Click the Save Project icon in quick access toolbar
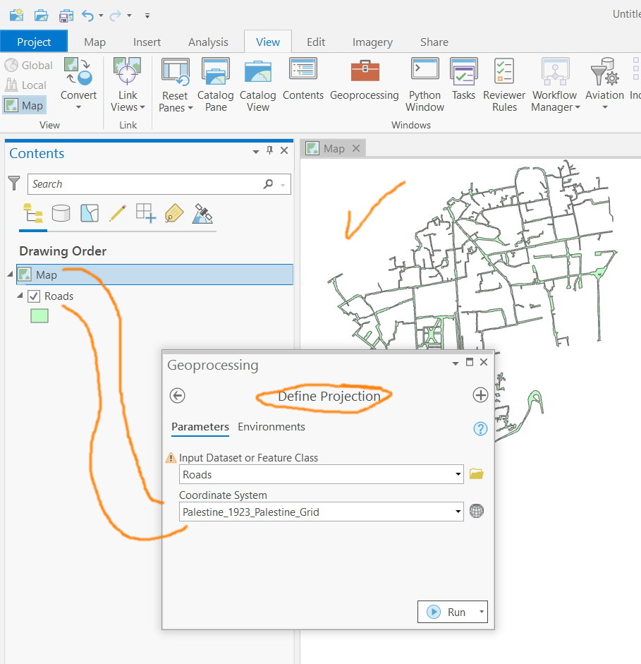The image size is (641, 664). (66, 16)
